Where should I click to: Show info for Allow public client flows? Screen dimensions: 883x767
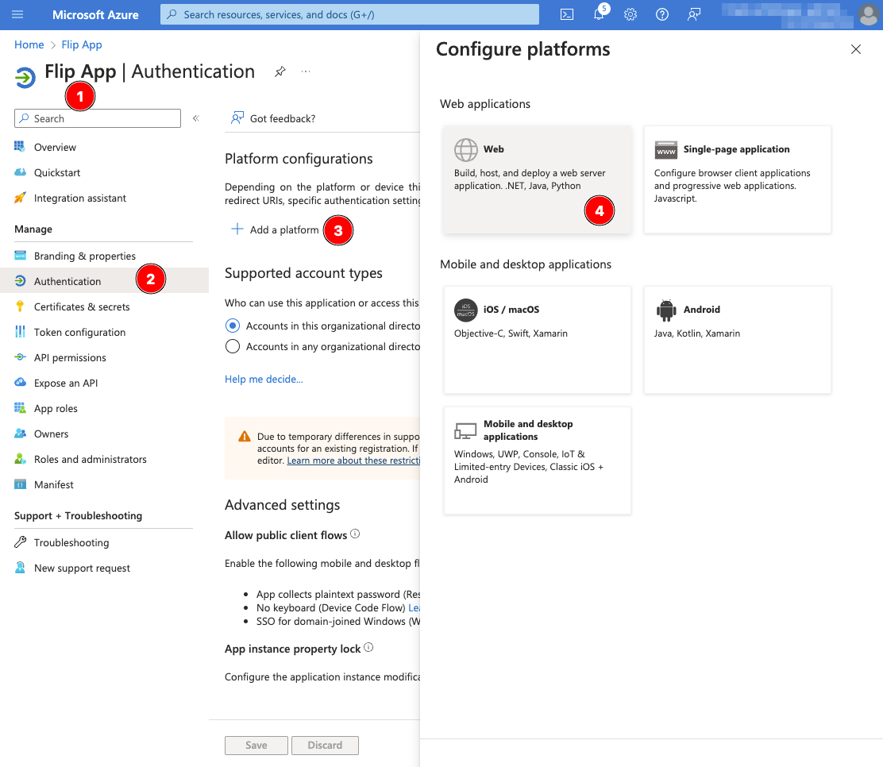pos(355,534)
